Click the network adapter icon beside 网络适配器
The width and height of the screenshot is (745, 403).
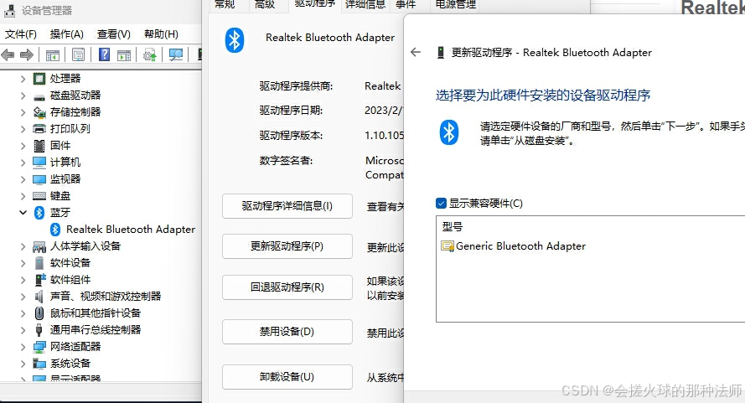click(x=39, y=347)
